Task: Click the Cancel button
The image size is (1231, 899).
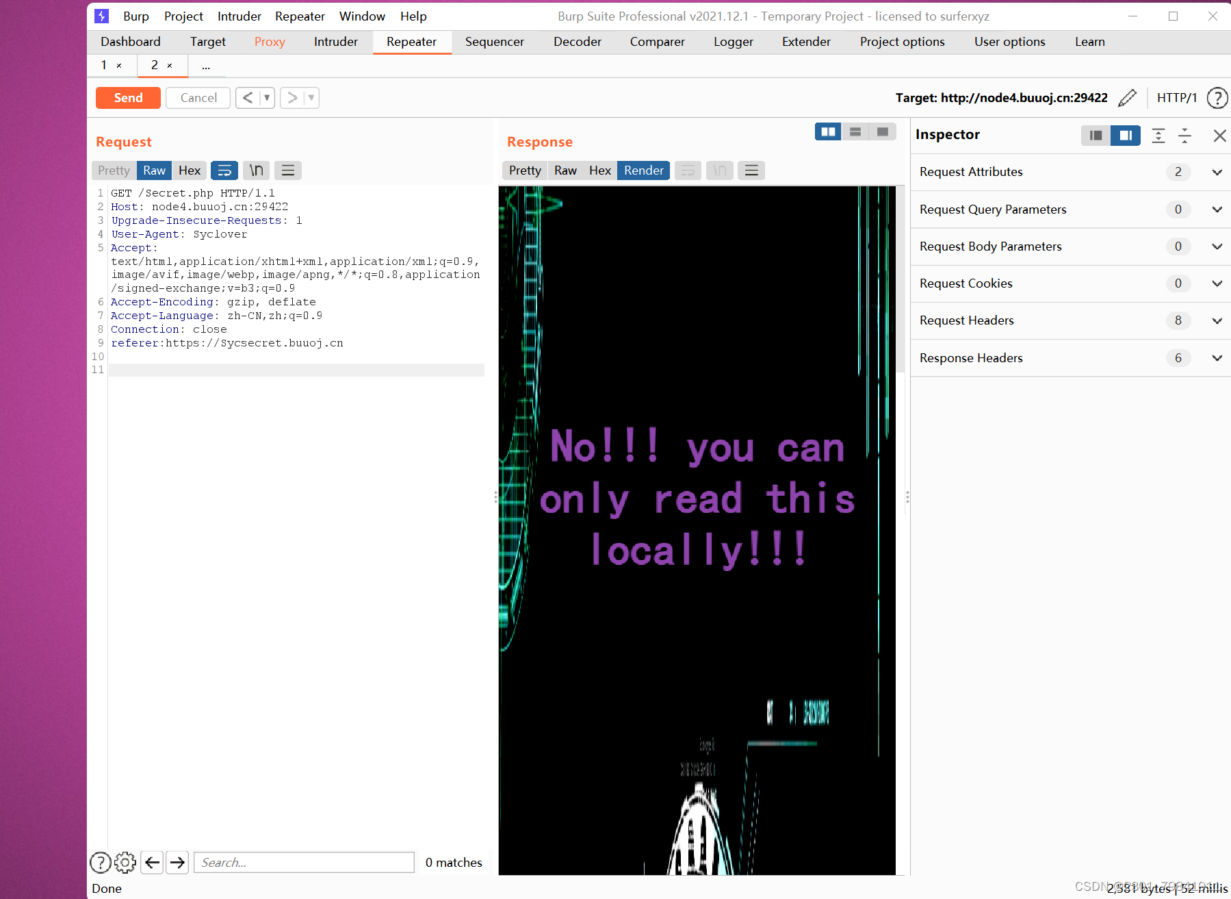Action: 197,97
